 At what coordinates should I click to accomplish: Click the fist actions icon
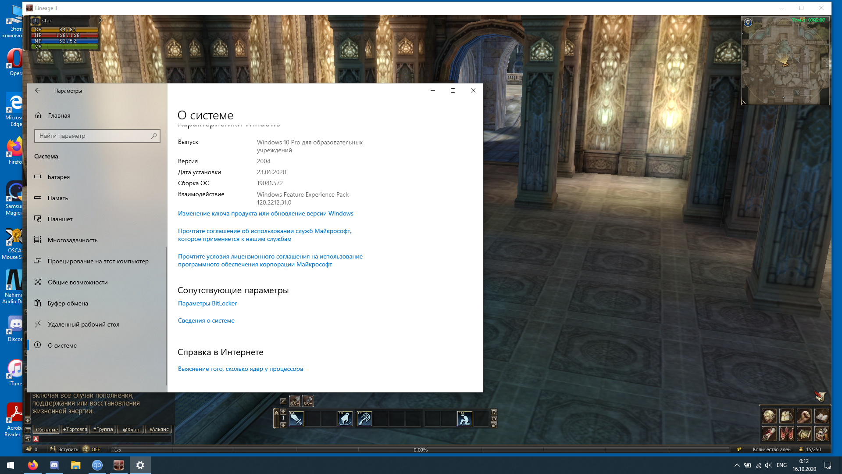[804, 416]
